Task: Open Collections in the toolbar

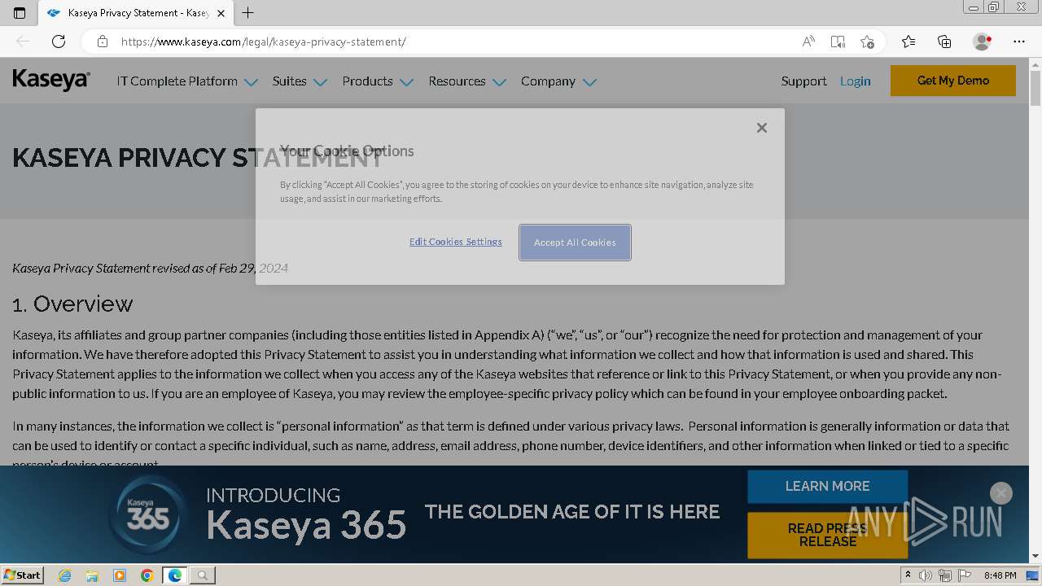Action: pyautogui.click(x=944, y=42)
